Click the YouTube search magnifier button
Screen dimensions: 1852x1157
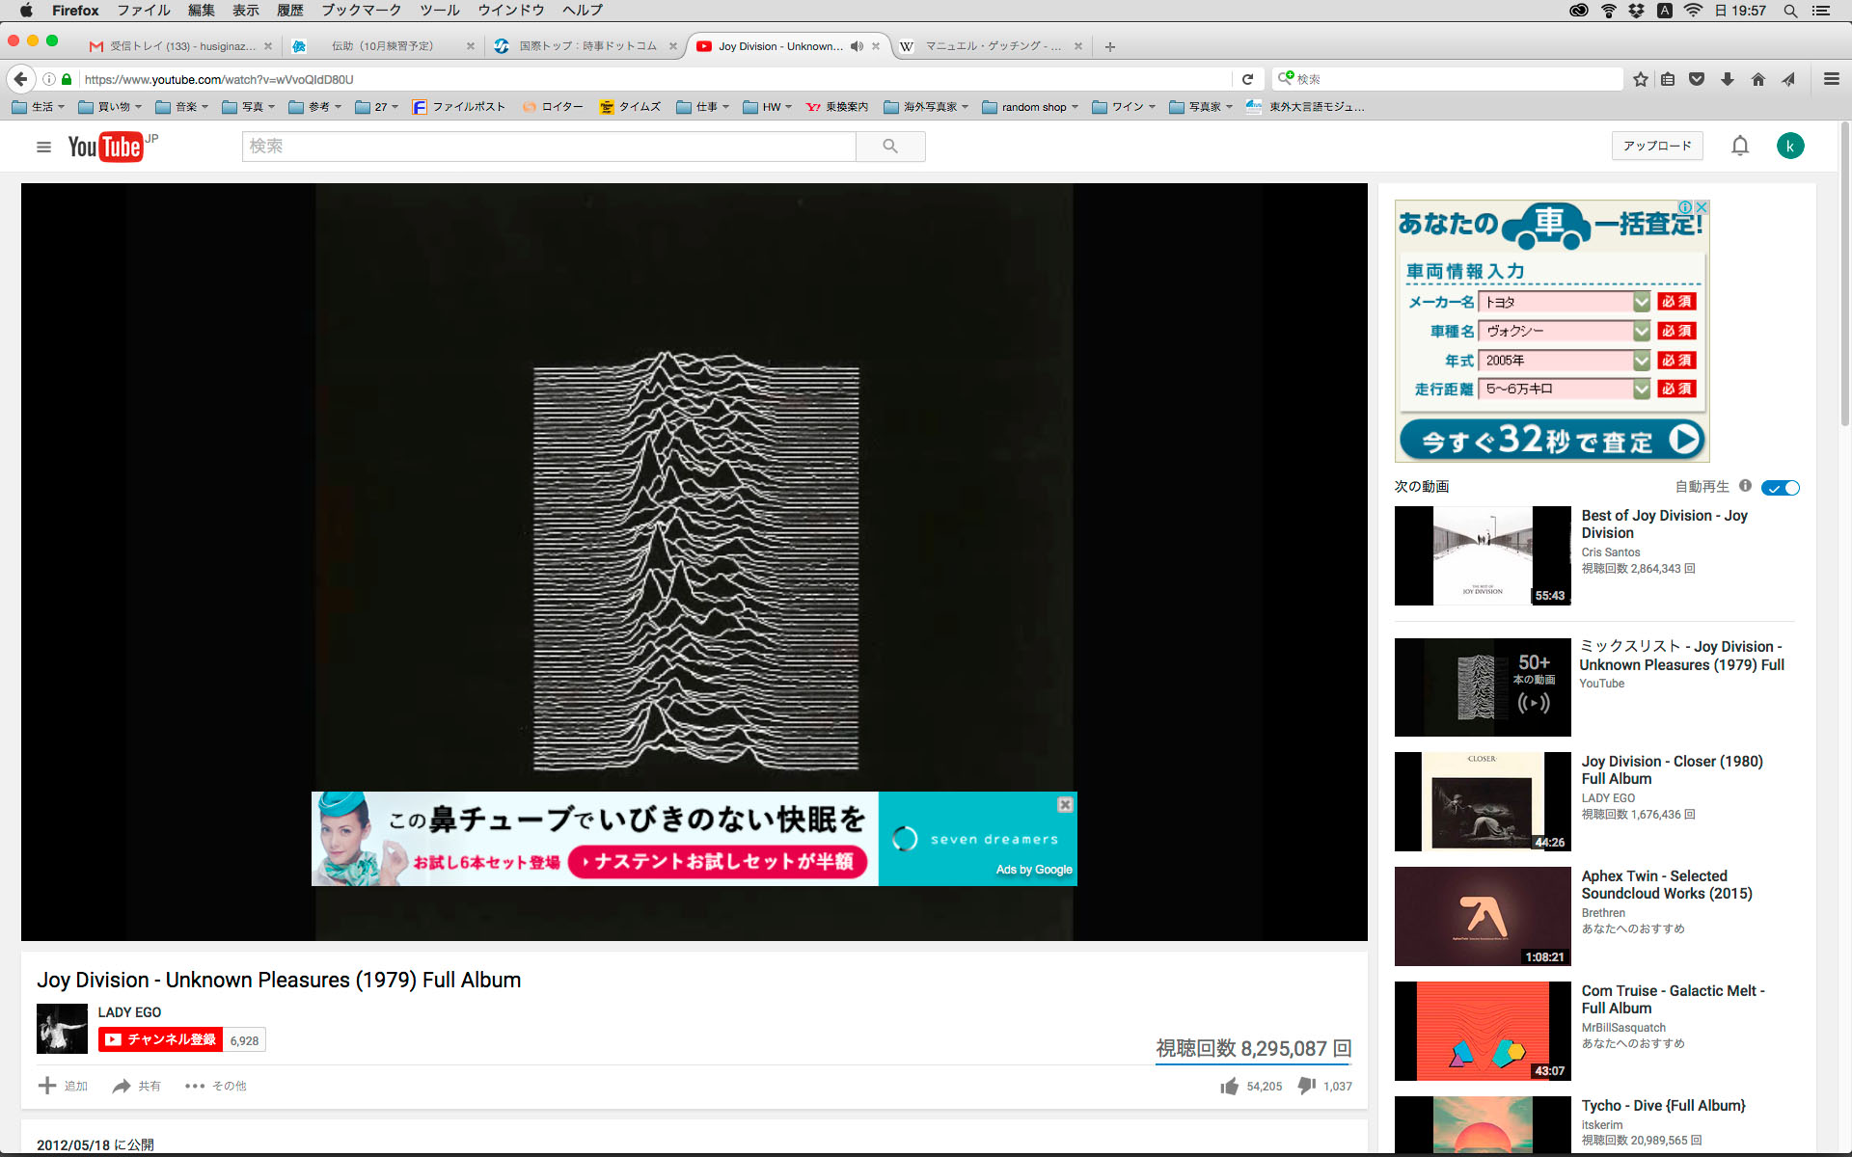coord(890,147)
